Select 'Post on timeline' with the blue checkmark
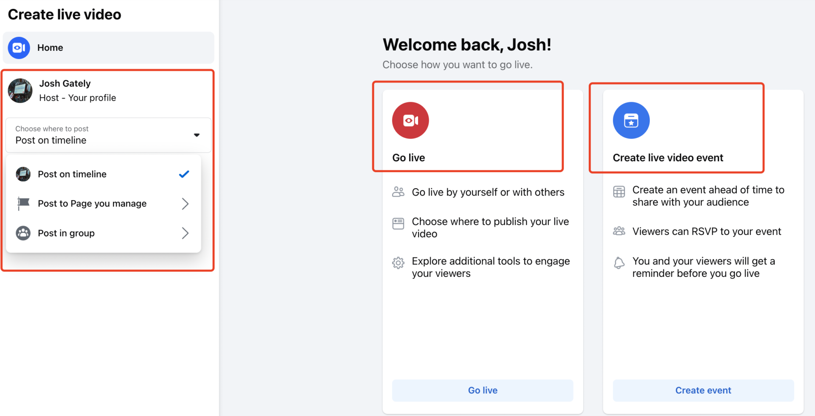815x416 pixels. 72,174
